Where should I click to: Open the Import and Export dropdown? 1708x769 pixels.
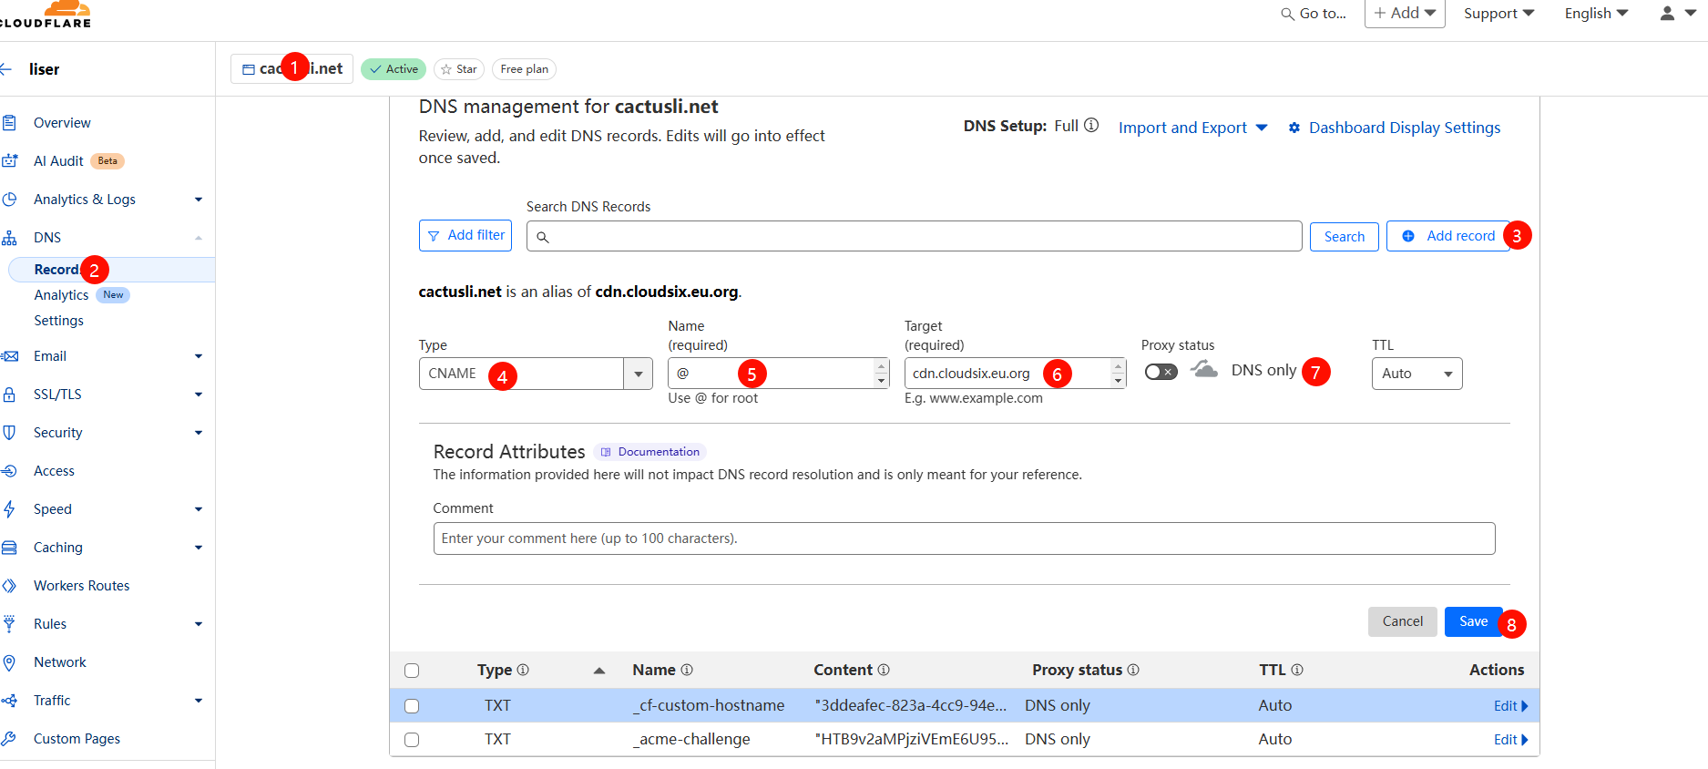tap(1193, 128)
